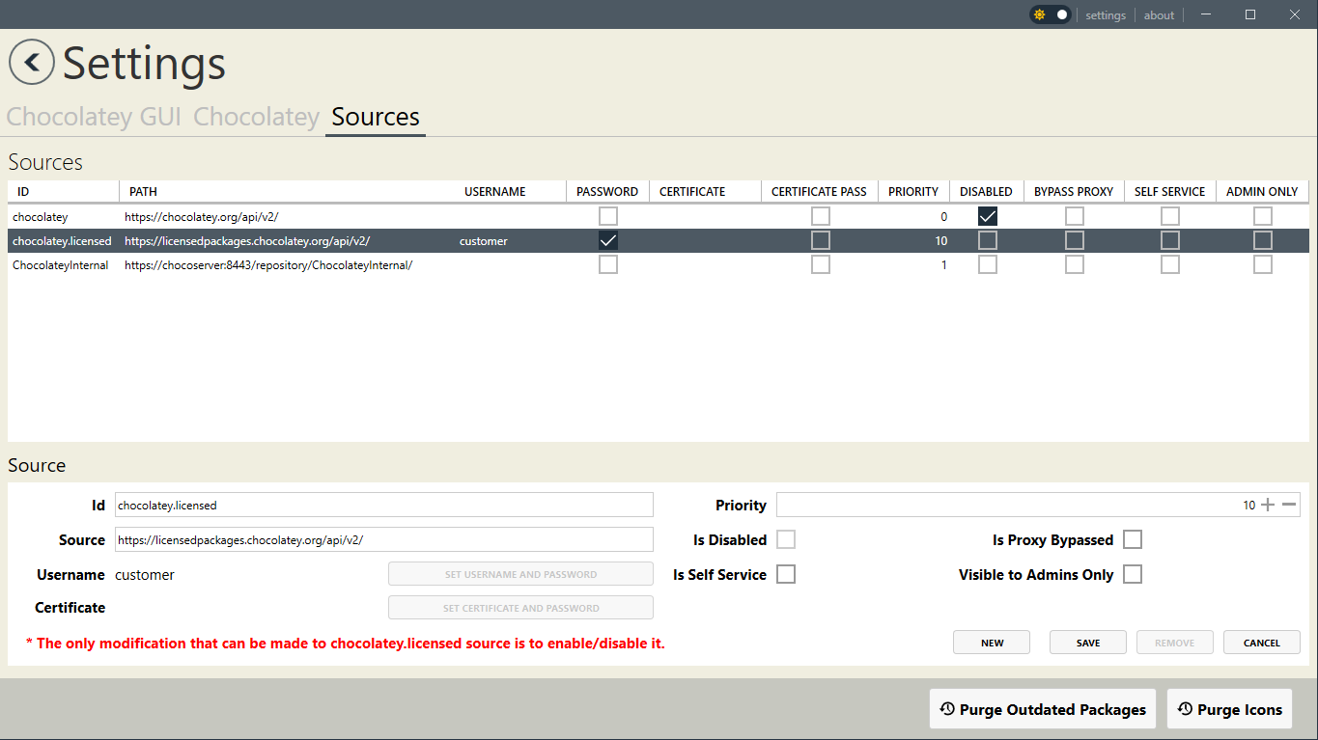Click the USERNAME column header
Viewport: 1318px width, 740px height.
510,191
